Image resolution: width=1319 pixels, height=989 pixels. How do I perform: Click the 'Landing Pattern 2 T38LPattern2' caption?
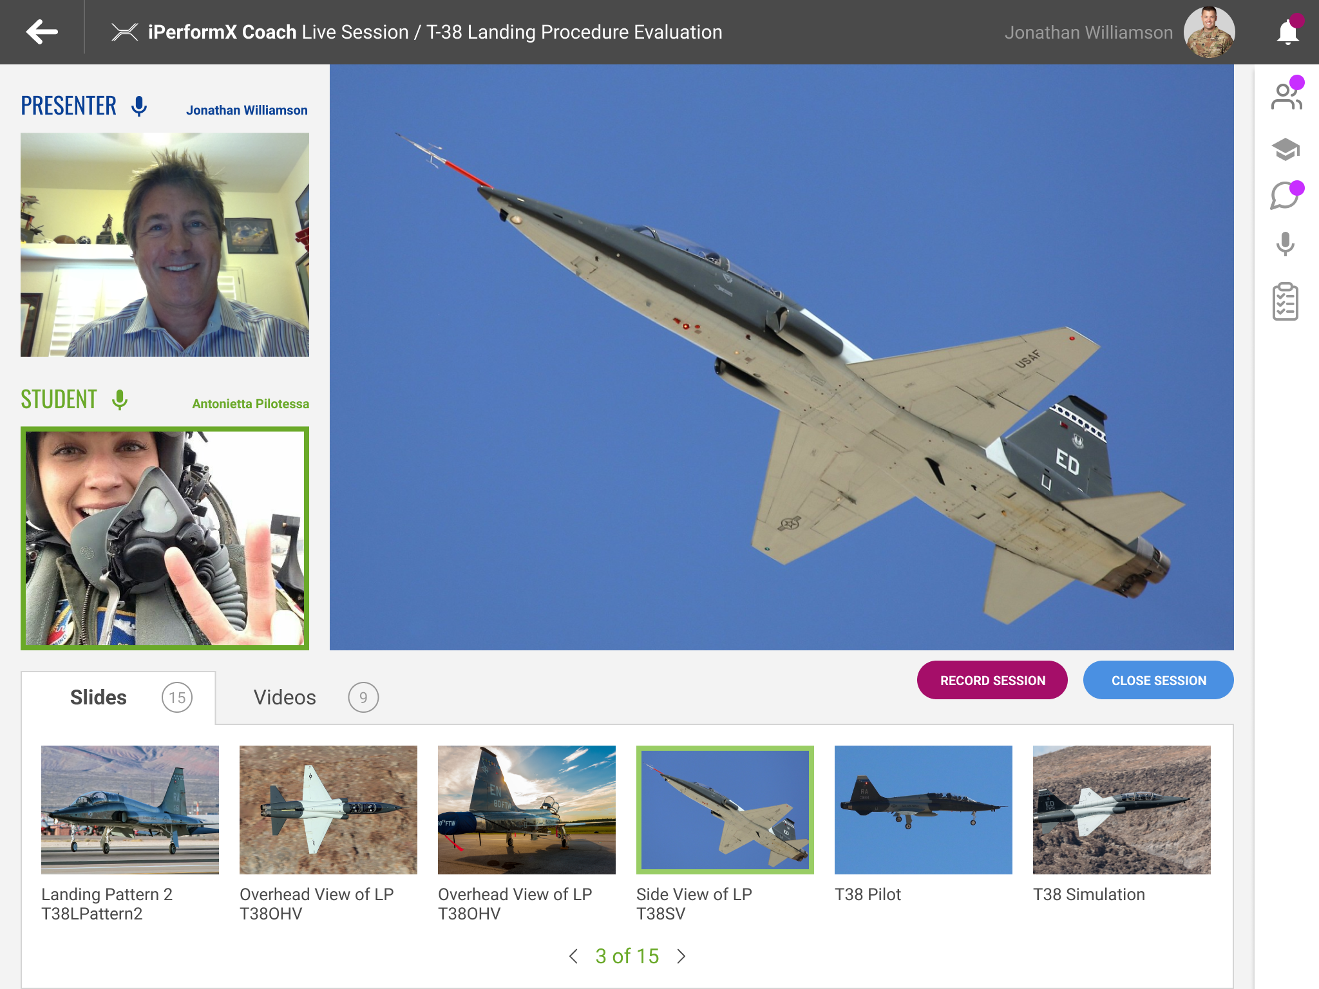(x=107, y=904)
